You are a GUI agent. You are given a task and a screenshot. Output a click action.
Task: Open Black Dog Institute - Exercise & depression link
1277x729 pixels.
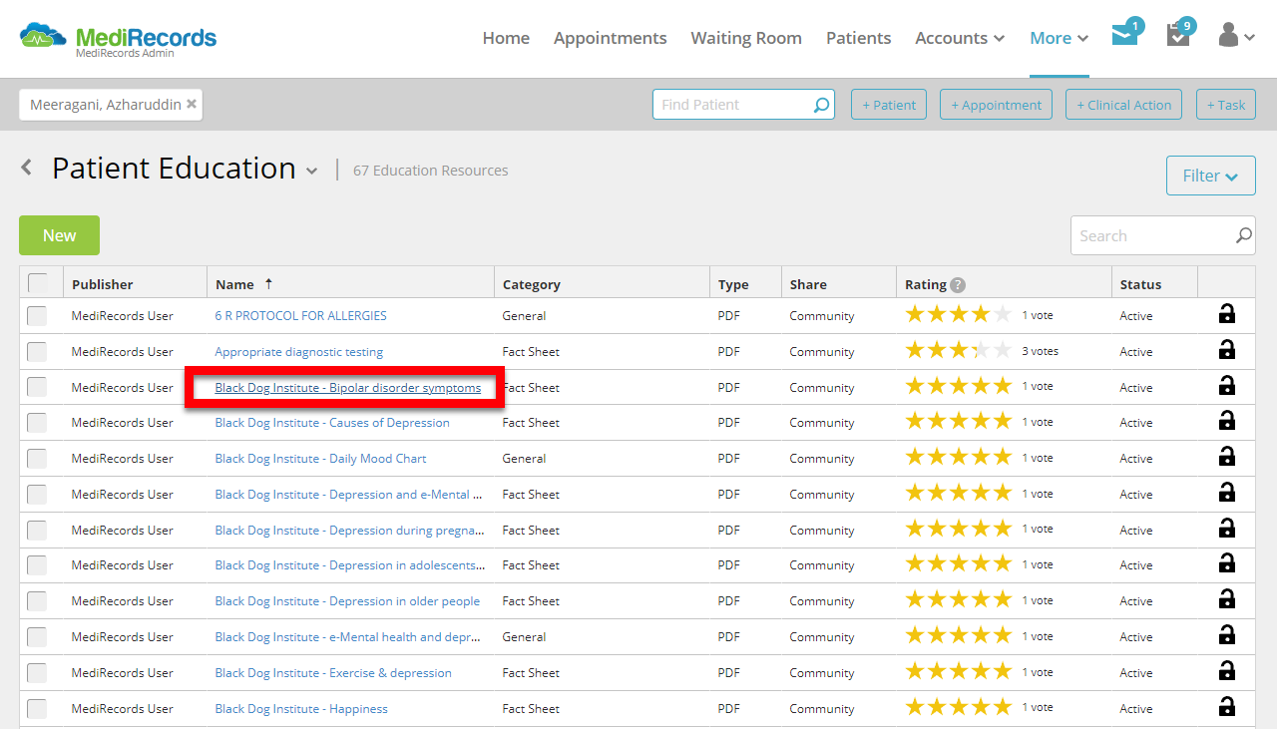(x=333, y=673)
